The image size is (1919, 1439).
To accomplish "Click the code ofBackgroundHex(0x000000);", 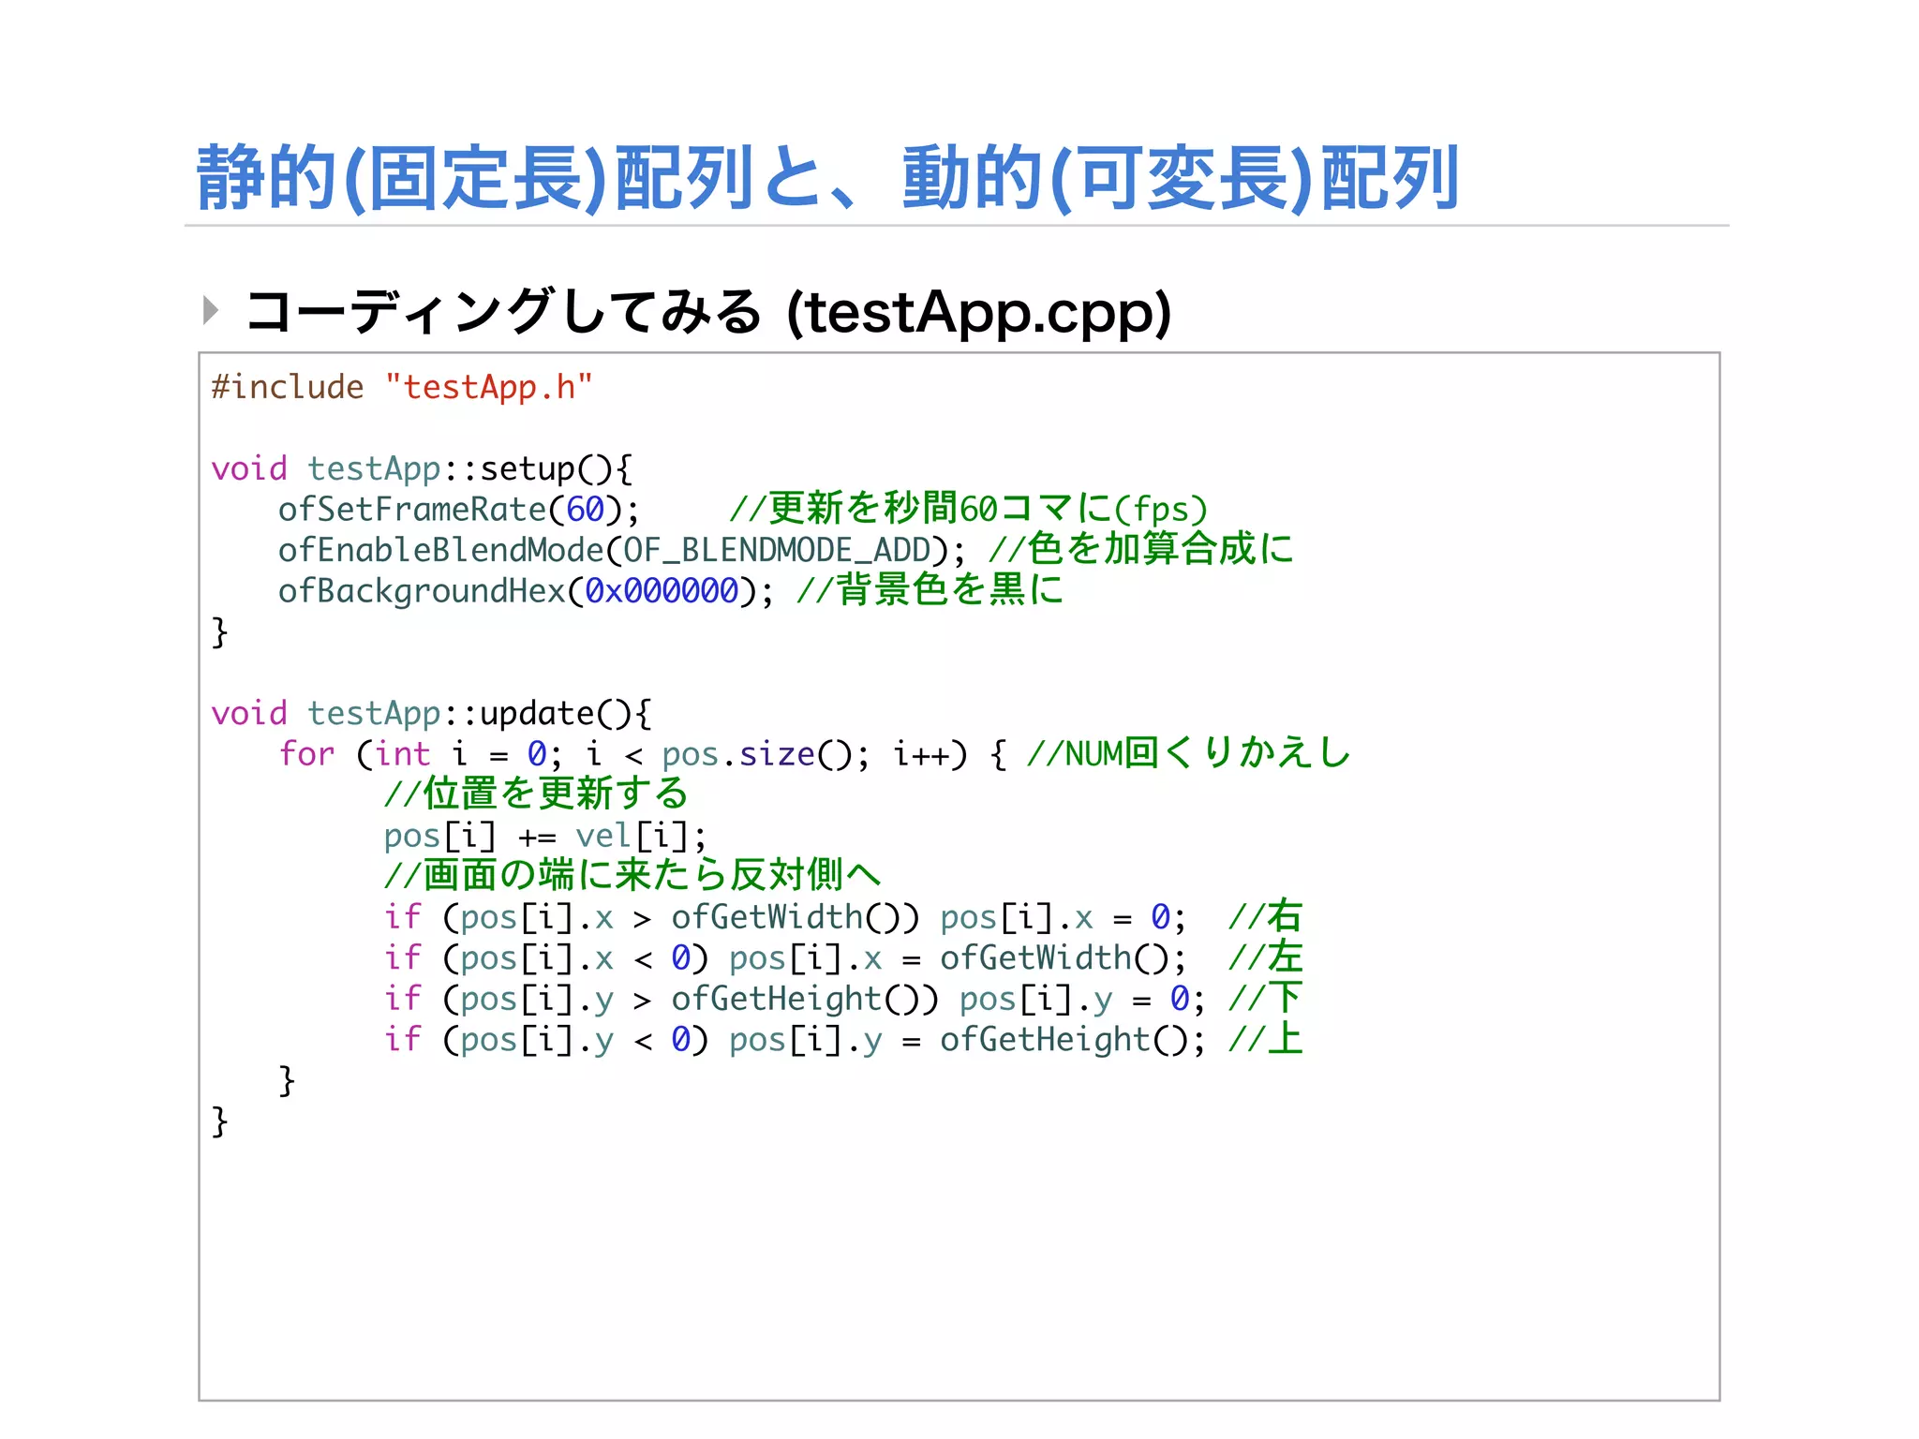I will [x=527, y=591].
